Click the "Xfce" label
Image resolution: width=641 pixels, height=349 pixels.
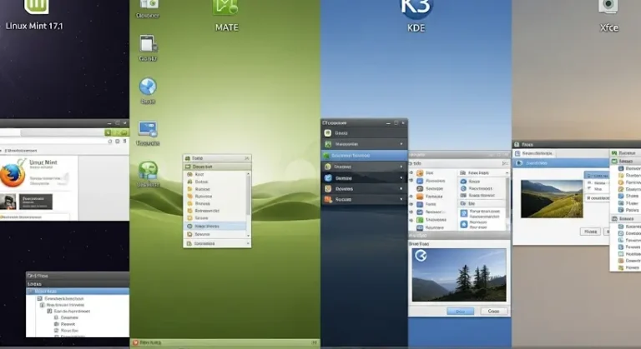(608, 27)
